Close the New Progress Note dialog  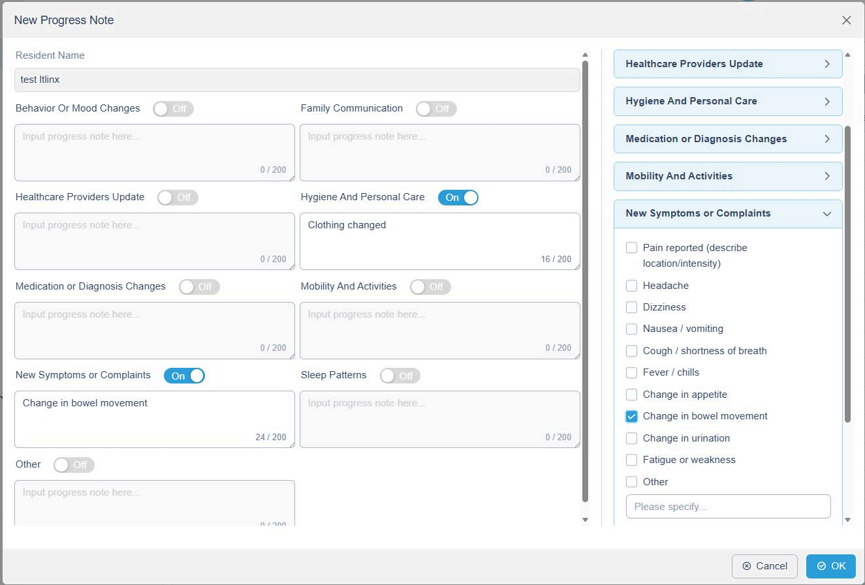pos(846,20)
